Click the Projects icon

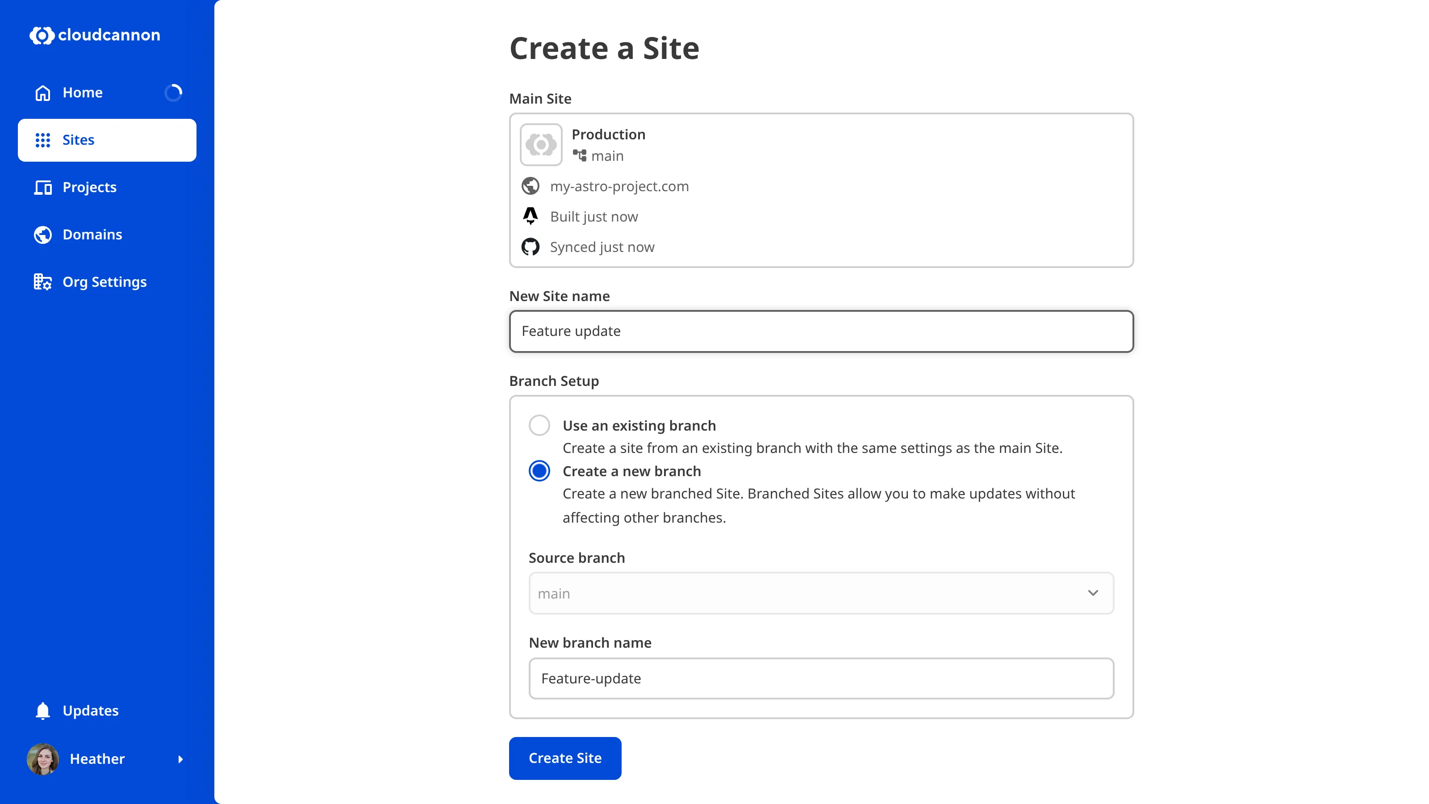pos(43,188)
